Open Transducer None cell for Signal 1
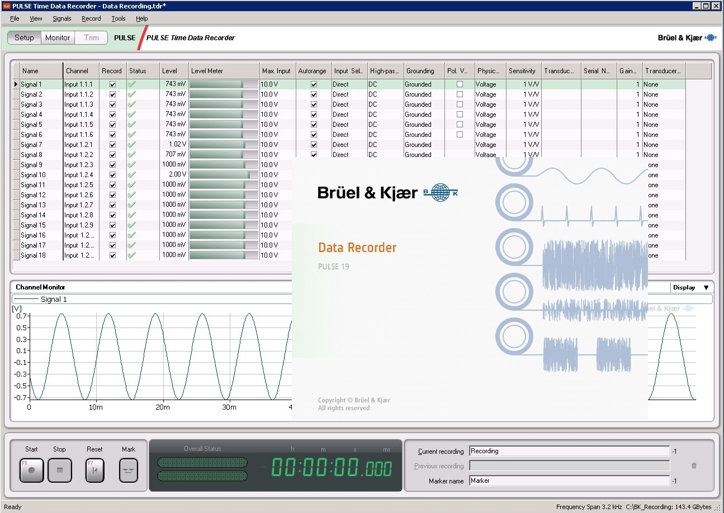 coord(664,84)
